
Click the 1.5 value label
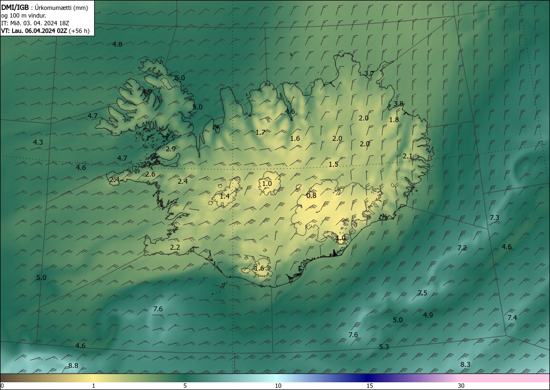click(x=334, y=164)
